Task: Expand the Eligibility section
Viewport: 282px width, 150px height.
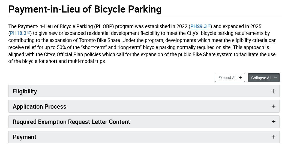Action: tap(25, 91)
